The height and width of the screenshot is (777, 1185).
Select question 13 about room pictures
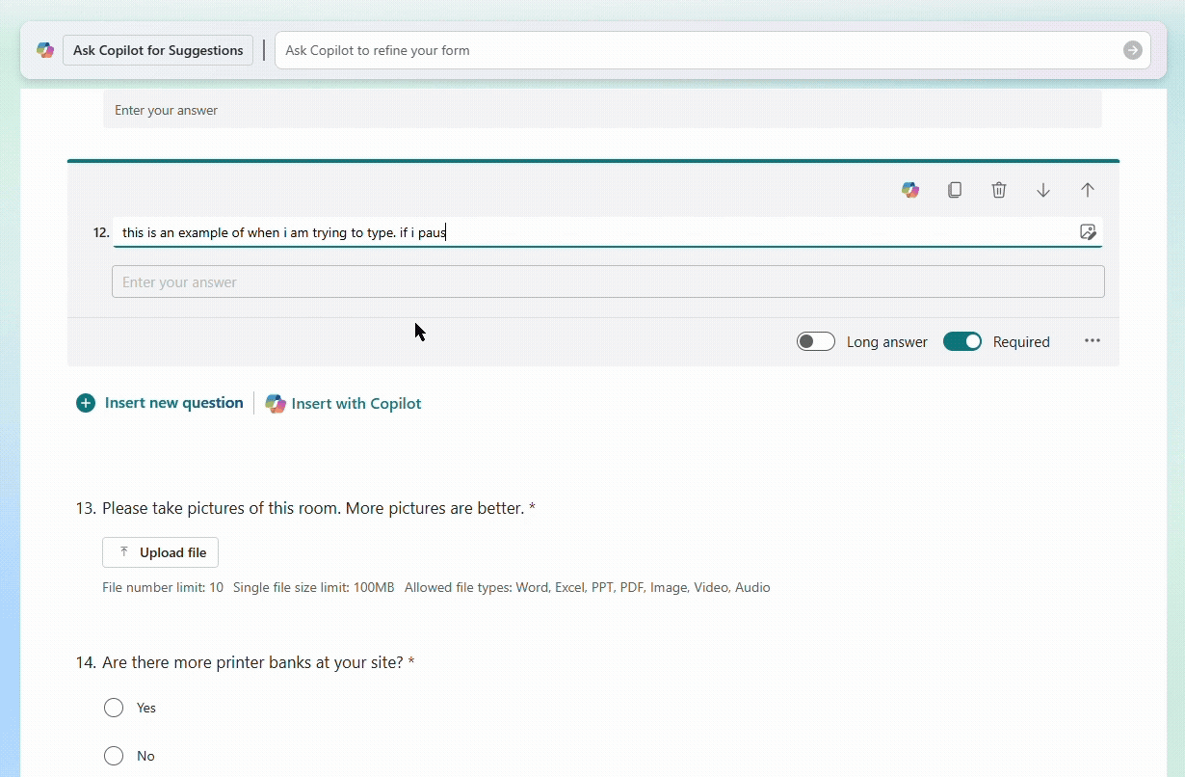pos(305,508)
